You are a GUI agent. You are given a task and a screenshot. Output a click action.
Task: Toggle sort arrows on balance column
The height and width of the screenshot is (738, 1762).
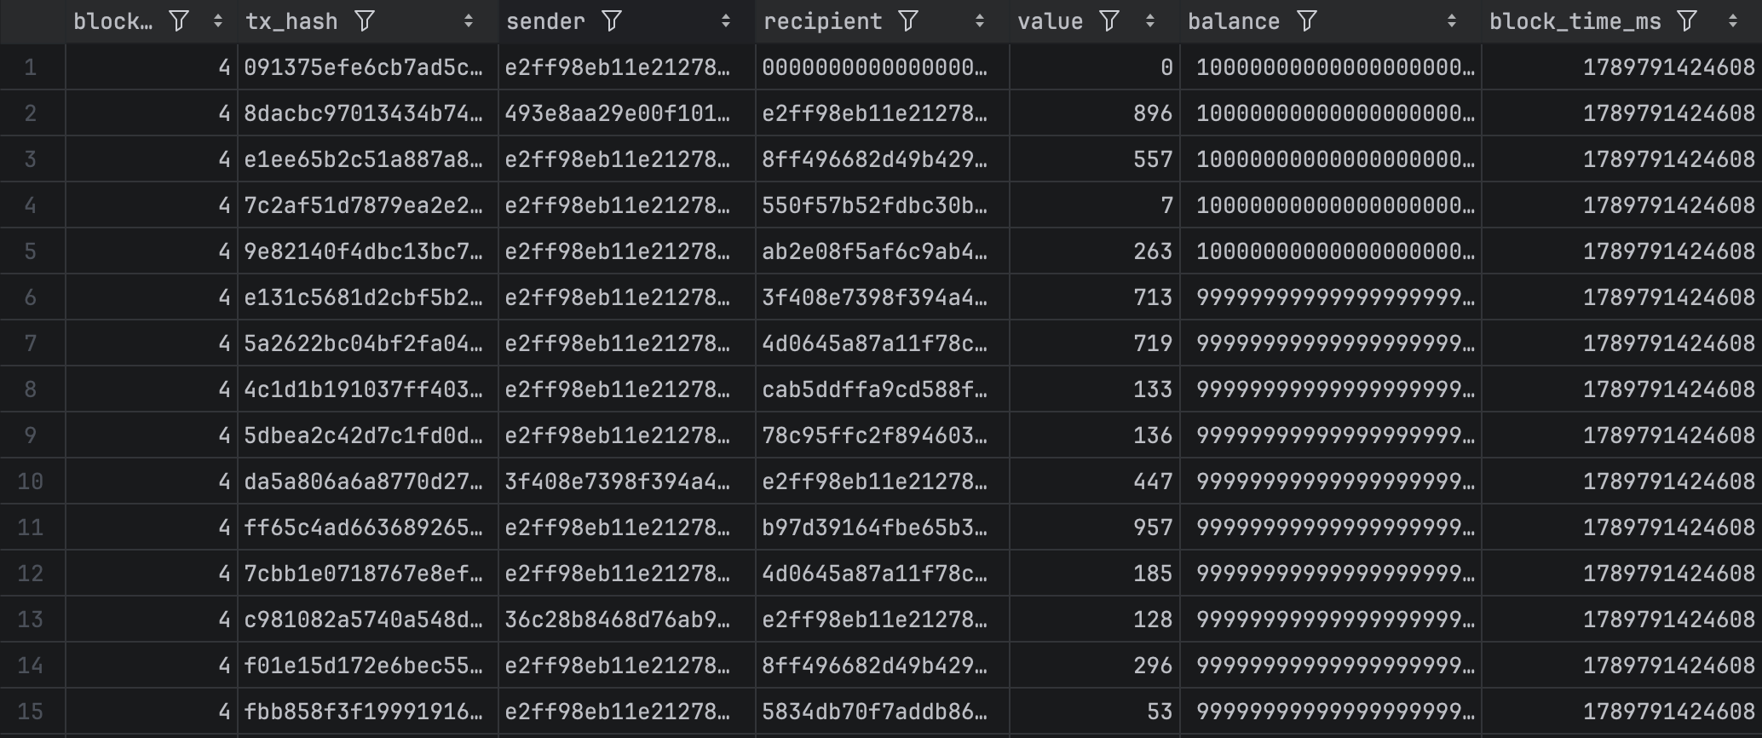(1452, 21)
